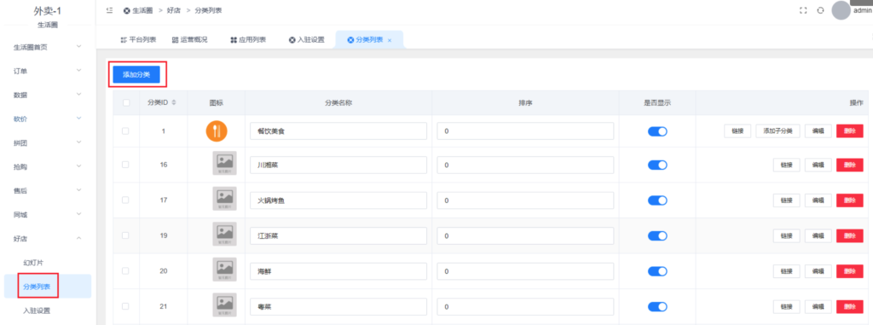This screenshot has height=325, width=873.
Task: Click 删除 button in 海鲜 row
Action: pyautogui.click(x=850, y=271)
